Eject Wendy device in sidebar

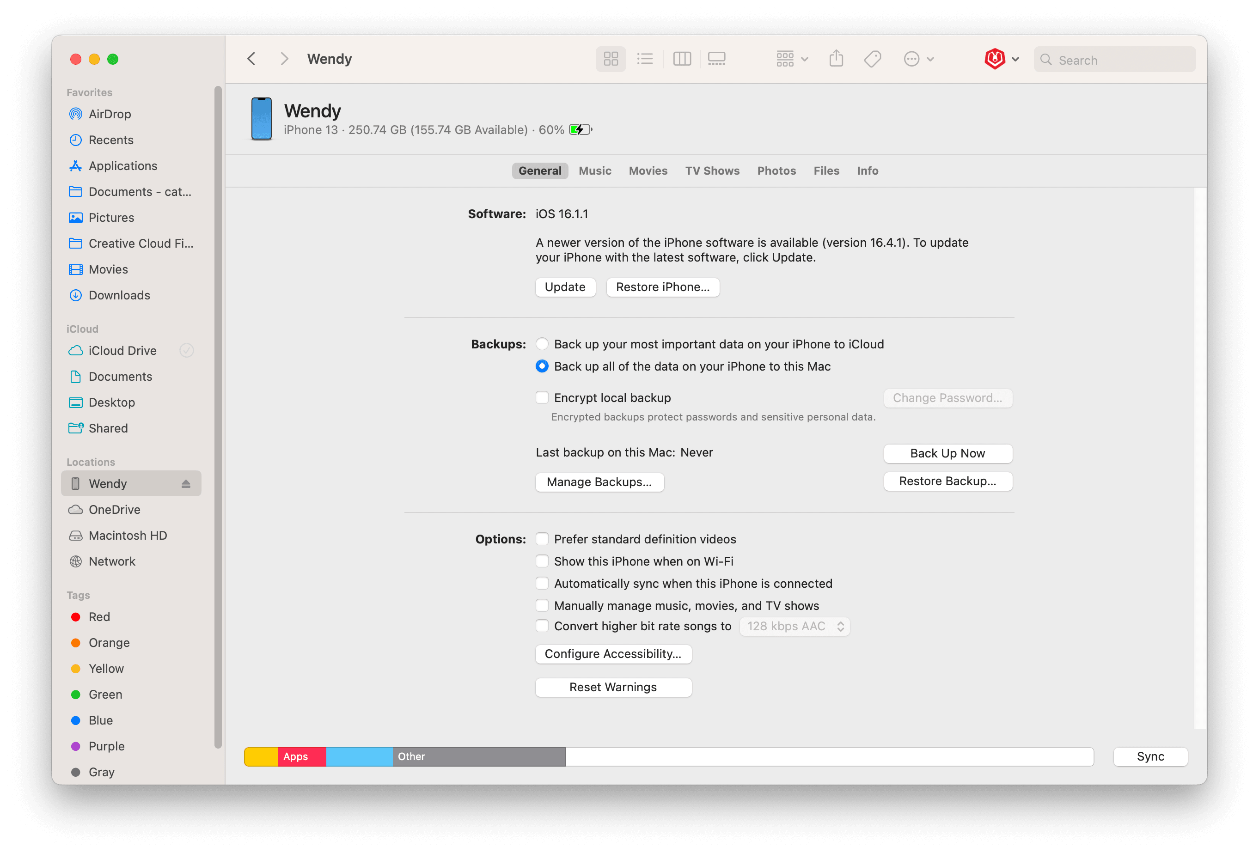[x=186, y=484]
